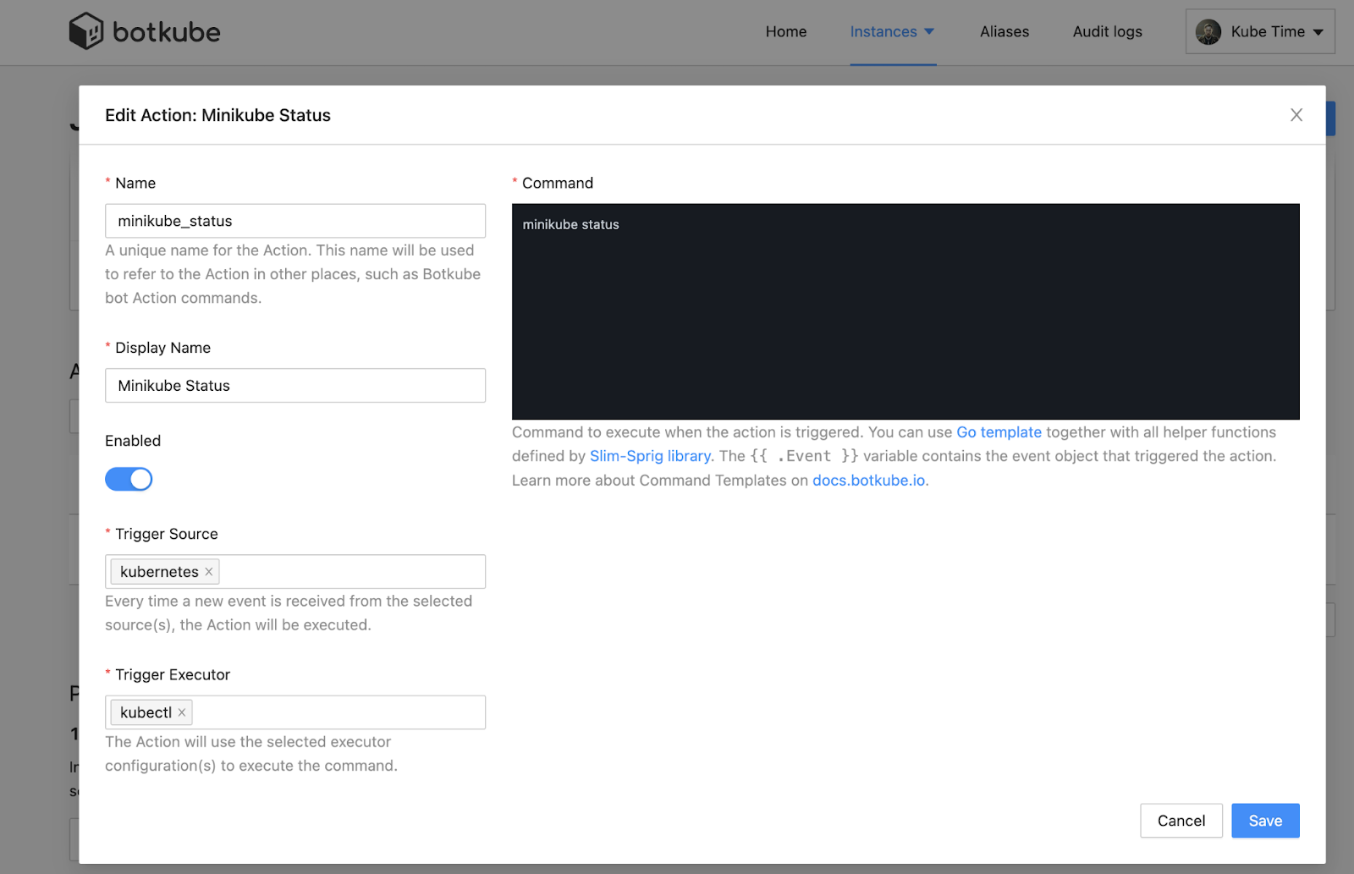Click the cube icon next to botkube wordmark
The height and width of the screenshot is (874, 1354).
click(85, 30)
